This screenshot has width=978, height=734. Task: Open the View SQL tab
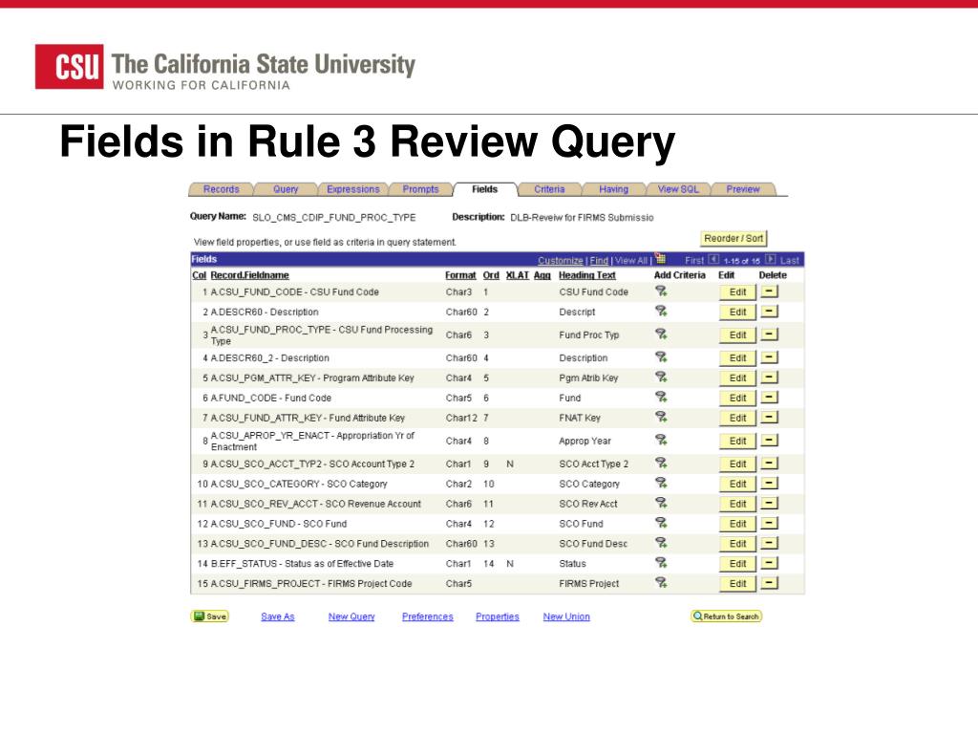coord(678,189)
